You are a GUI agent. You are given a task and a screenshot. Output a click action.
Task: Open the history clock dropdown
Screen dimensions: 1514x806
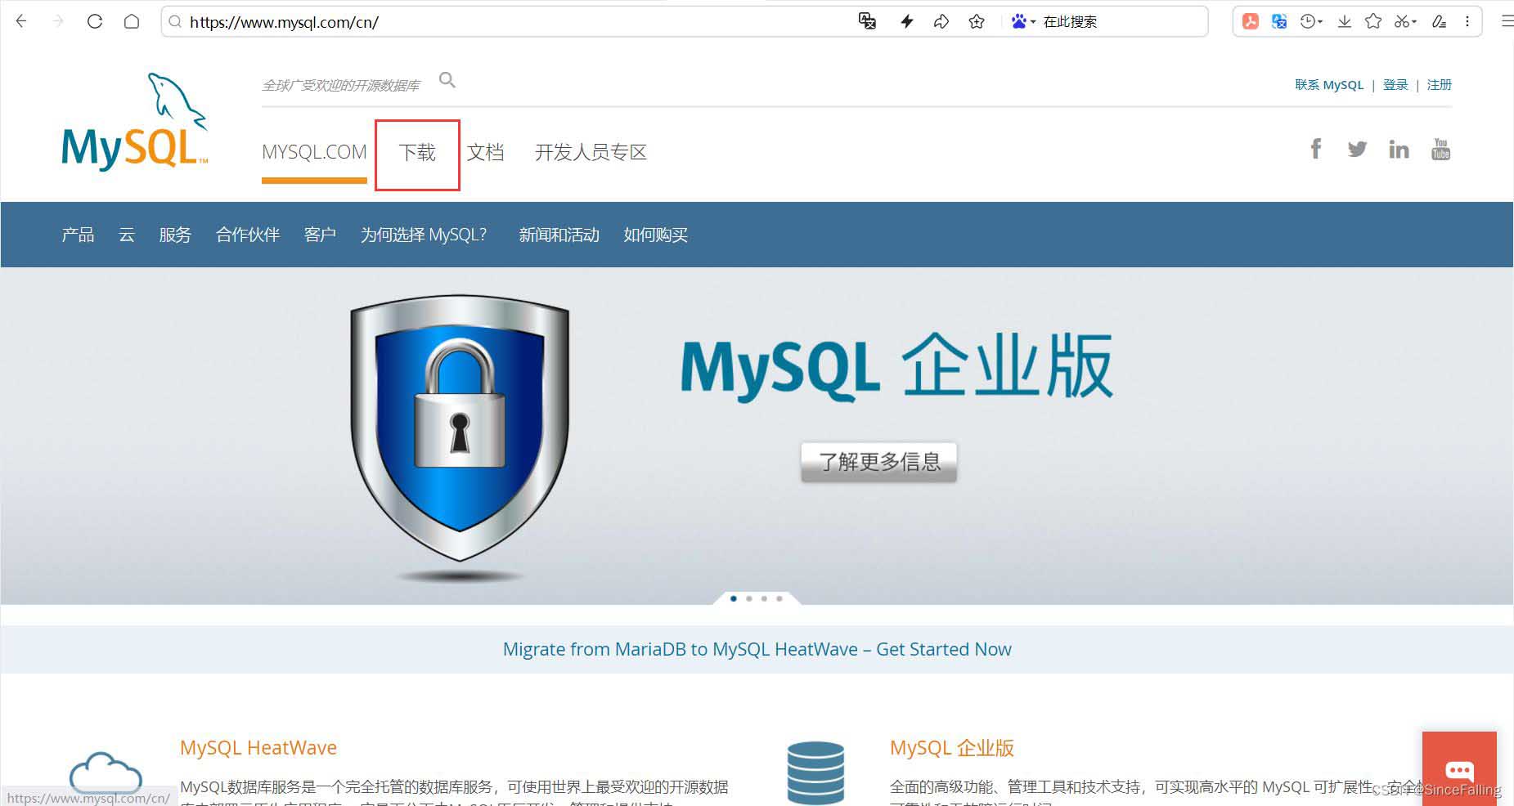pos(1311,21)
